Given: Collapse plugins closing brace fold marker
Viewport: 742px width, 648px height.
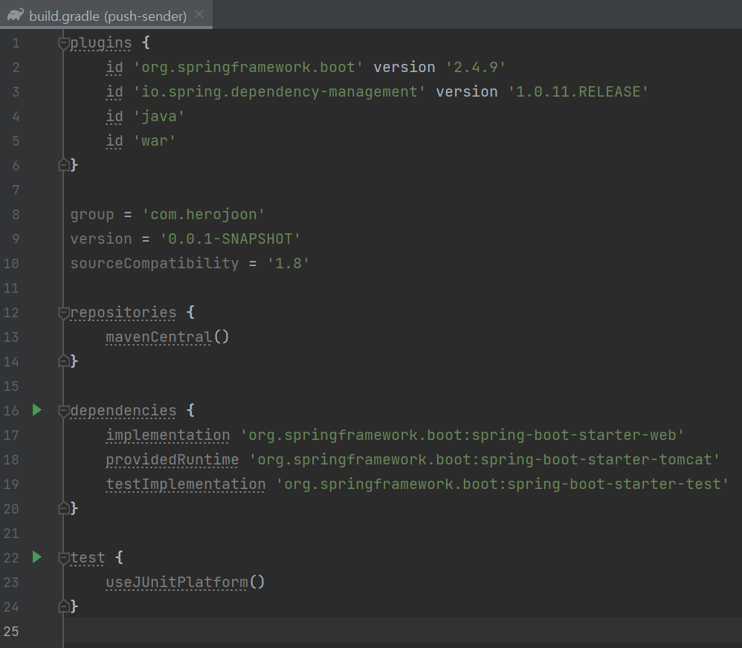Looking at the screenshot, I should tap(63, 165).
